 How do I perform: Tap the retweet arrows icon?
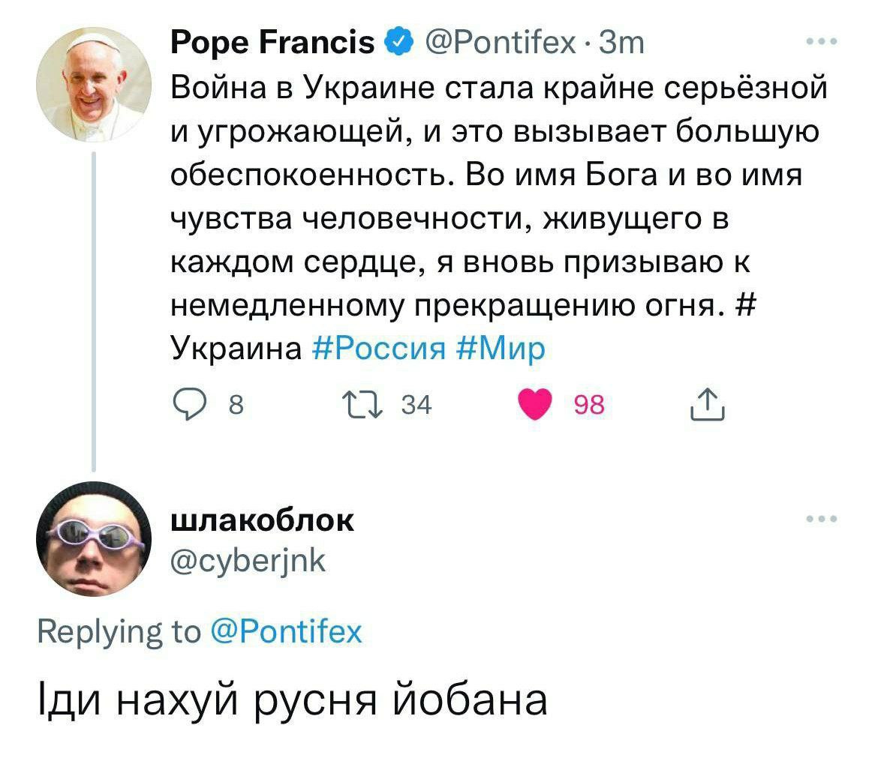tap(362, 405)
